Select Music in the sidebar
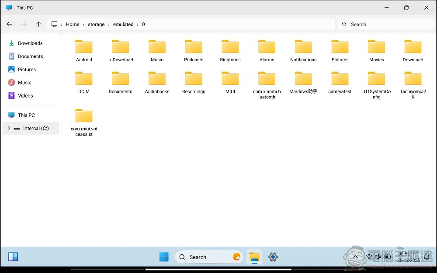Image resolution: width=437 pixels, height=273 pixels. coord(25,82)
